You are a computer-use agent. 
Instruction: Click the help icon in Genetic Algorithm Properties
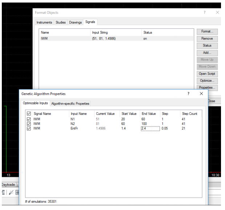coord(188,94)
